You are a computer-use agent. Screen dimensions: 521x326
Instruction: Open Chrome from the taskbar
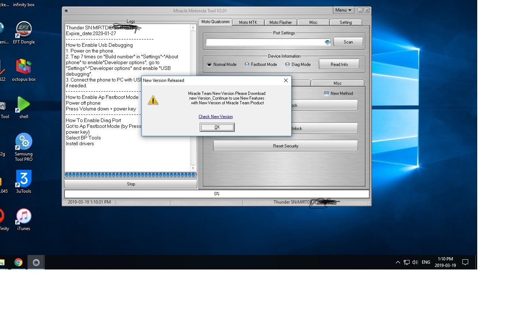(x=18, y=262)
